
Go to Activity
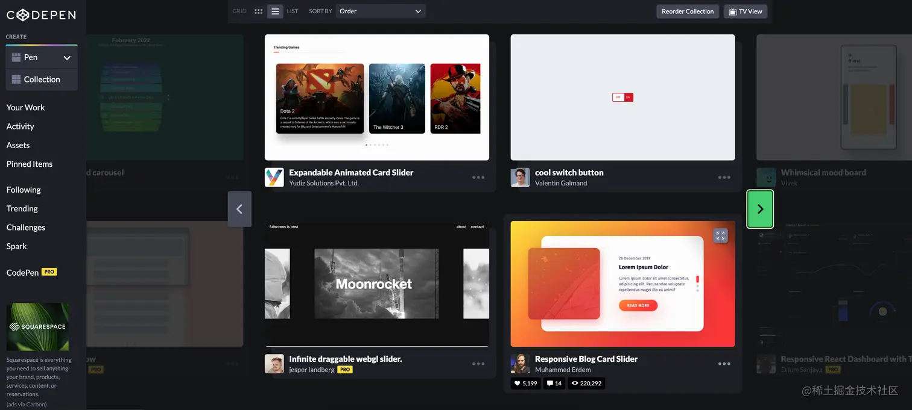coord(20,126)
